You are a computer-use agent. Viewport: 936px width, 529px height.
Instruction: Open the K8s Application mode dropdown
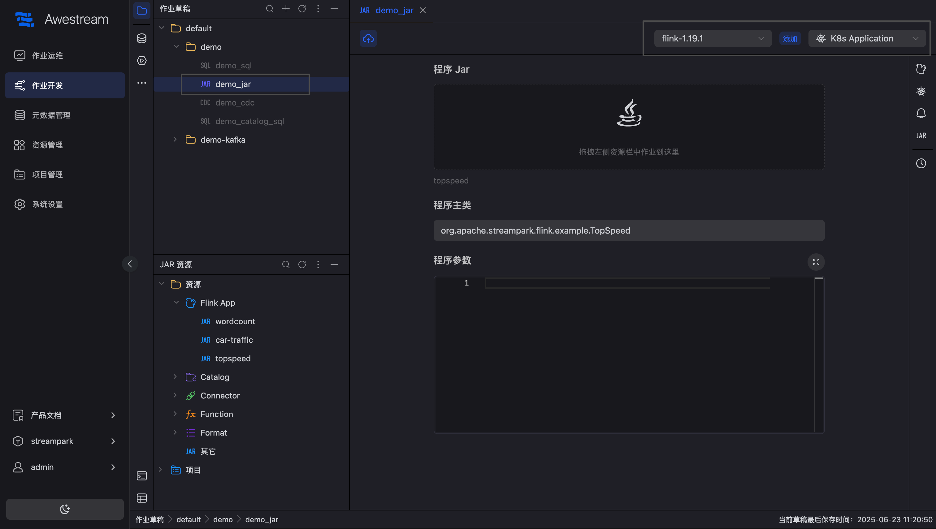867,38
